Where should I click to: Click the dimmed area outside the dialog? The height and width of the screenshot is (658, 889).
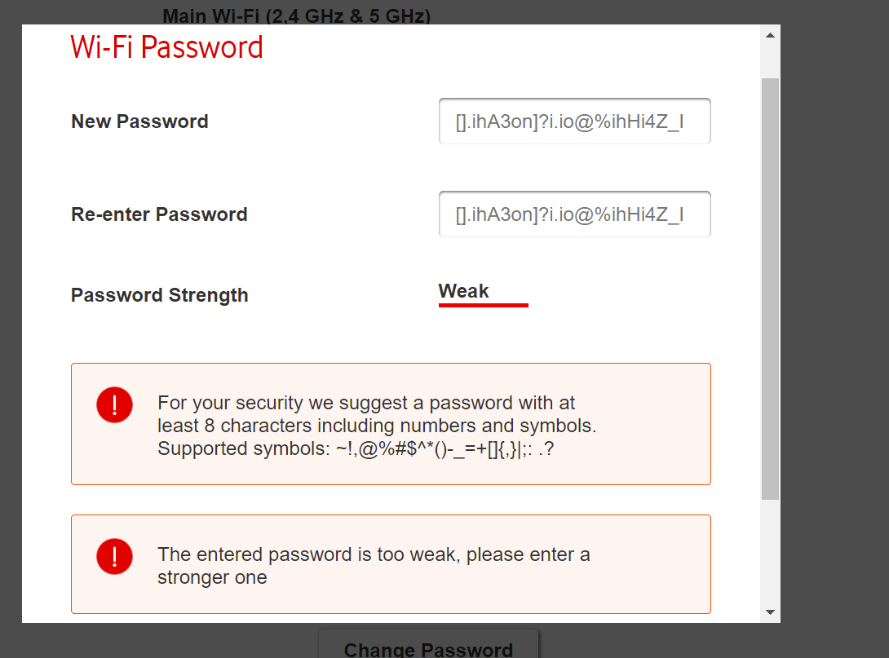(832, 326)
